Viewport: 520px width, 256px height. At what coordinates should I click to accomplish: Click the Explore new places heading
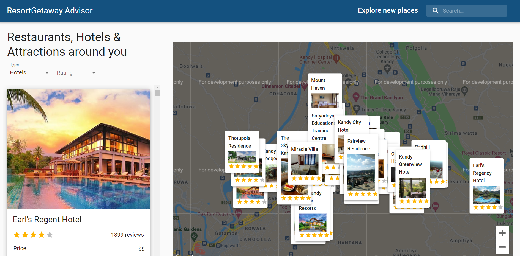(x=388, y=10)
